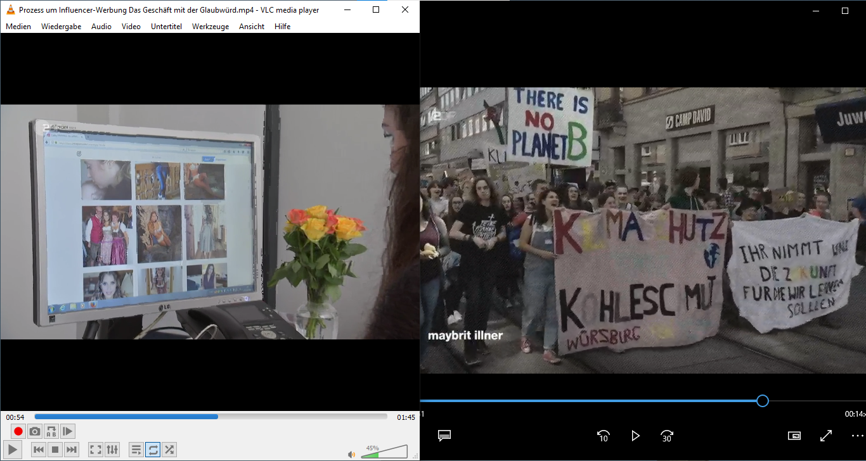Screen dimensions: 866x461
Task: Skip forward 30 seconds in right player
Action: click(x=667, y=436)
